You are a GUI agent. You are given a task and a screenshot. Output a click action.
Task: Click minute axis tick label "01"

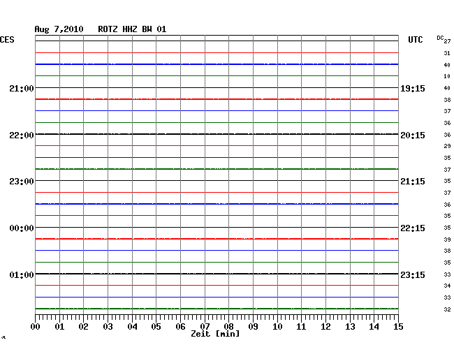tap(59, 327)
